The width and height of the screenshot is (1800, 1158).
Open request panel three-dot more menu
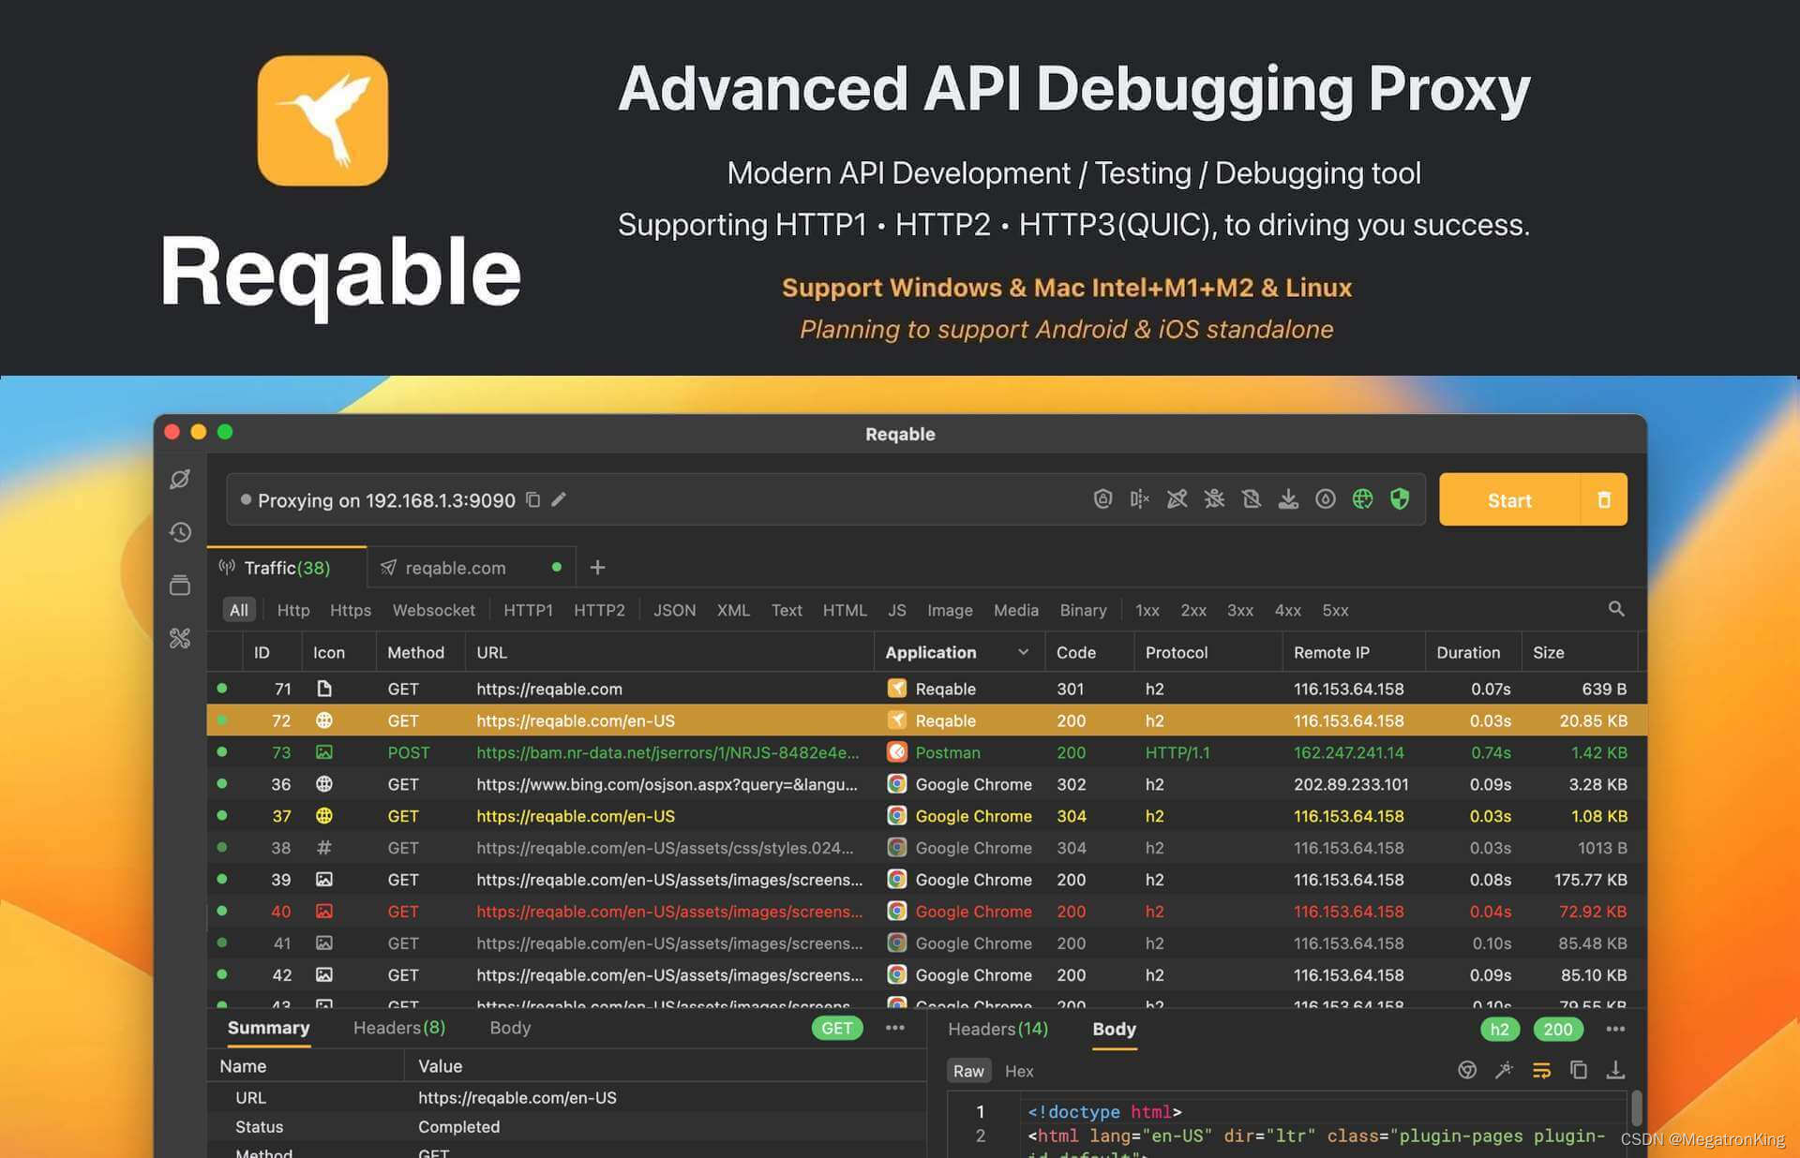pyautogui.click(x=895, y=1028)
